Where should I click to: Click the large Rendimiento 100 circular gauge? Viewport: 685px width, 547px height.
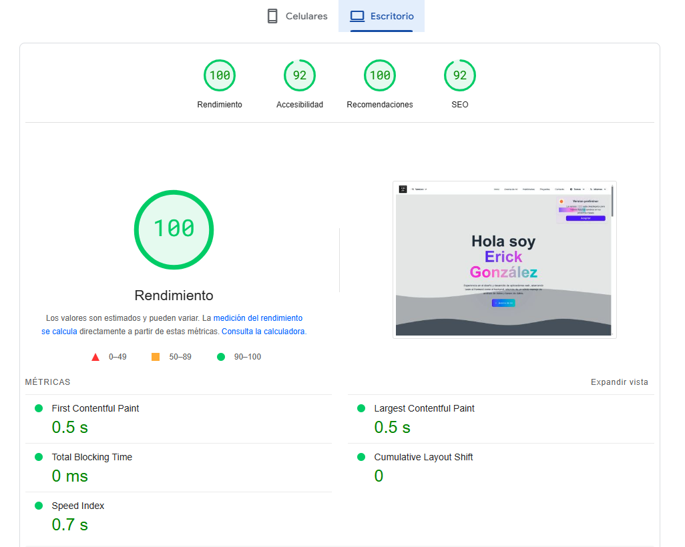(174, 229)
